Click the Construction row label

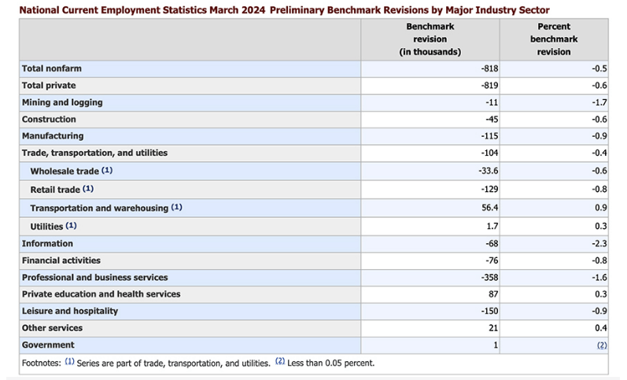pos(49,120)
